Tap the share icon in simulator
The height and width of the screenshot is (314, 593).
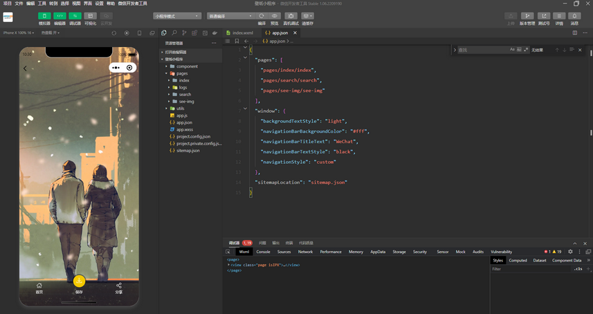(119, 286)
